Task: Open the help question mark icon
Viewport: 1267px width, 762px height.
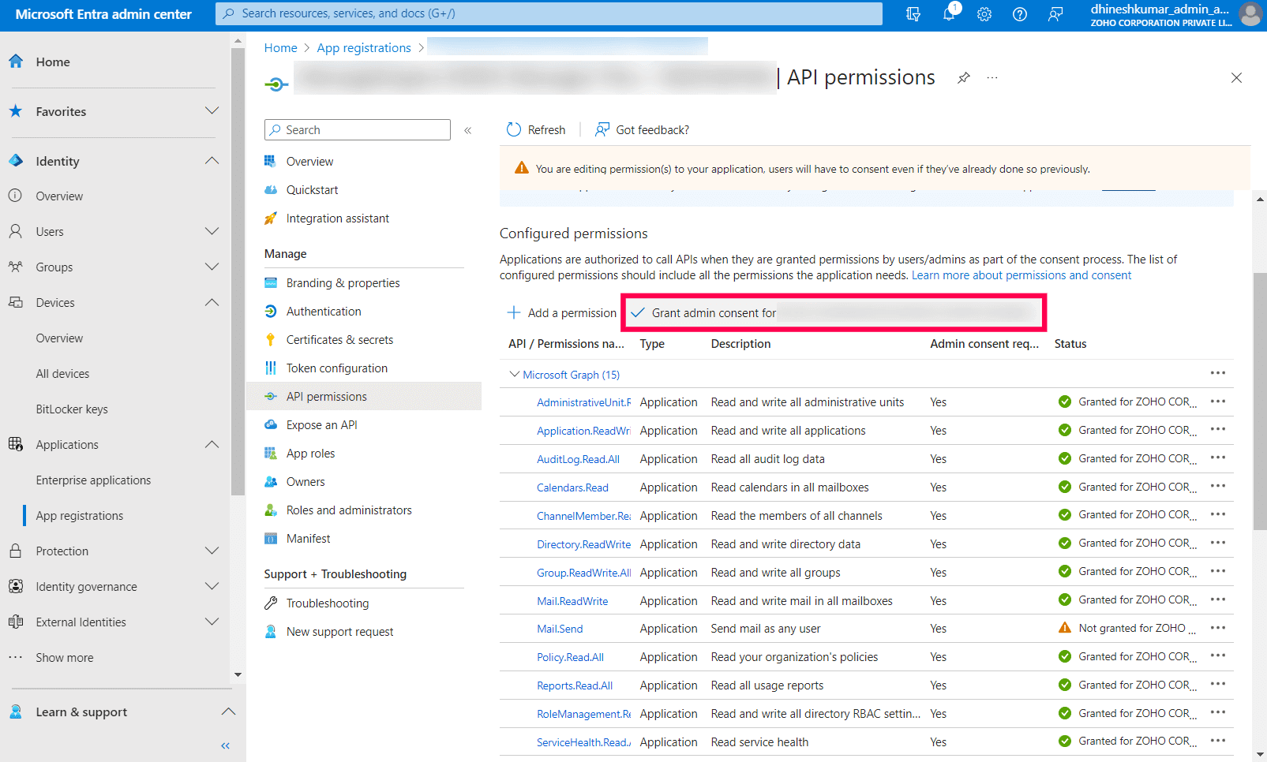Action: pos(1020,14)
